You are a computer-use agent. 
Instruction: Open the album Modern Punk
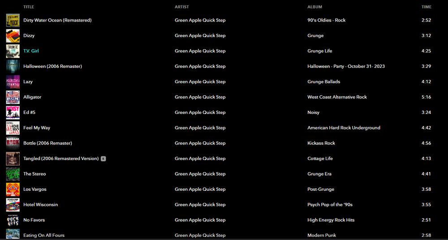point(322,236)
